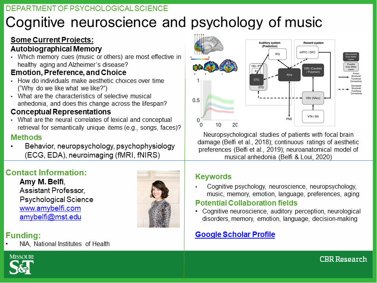The image size is (377, 283).
Task: Click the AIns node in the diagram
Action: (x=289, y=74)
